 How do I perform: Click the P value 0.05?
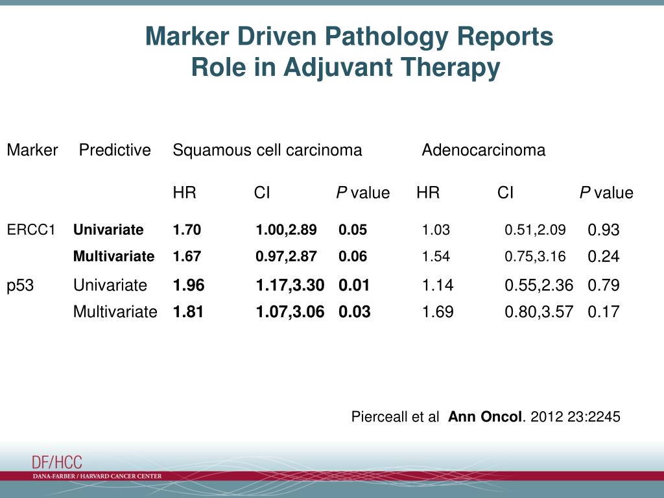353,230
